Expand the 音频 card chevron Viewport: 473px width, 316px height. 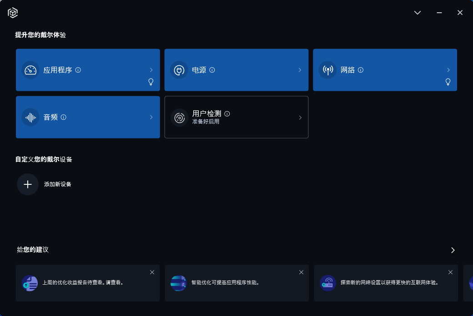pyautogui.click(x=151, y=117)
